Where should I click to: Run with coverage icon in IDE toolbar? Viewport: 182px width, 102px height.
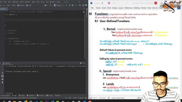[73, 5]
